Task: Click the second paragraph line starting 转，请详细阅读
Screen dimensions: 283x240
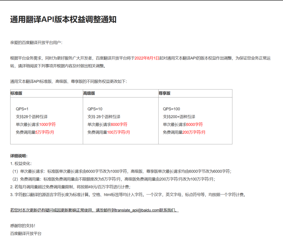Action: (x=58, y=66)
